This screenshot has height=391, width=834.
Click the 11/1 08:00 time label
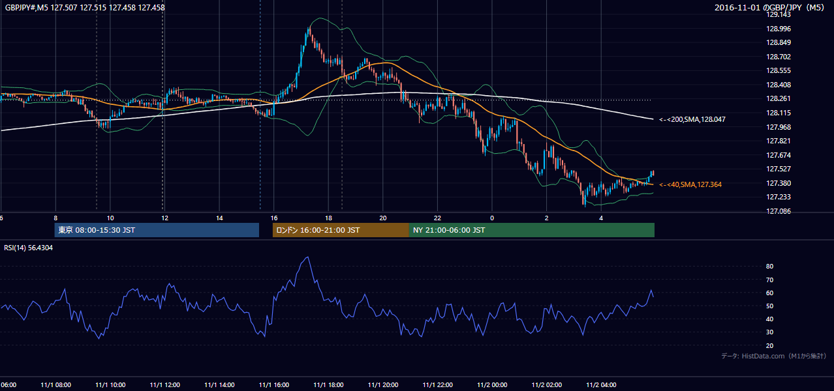[x=55, y=384]
